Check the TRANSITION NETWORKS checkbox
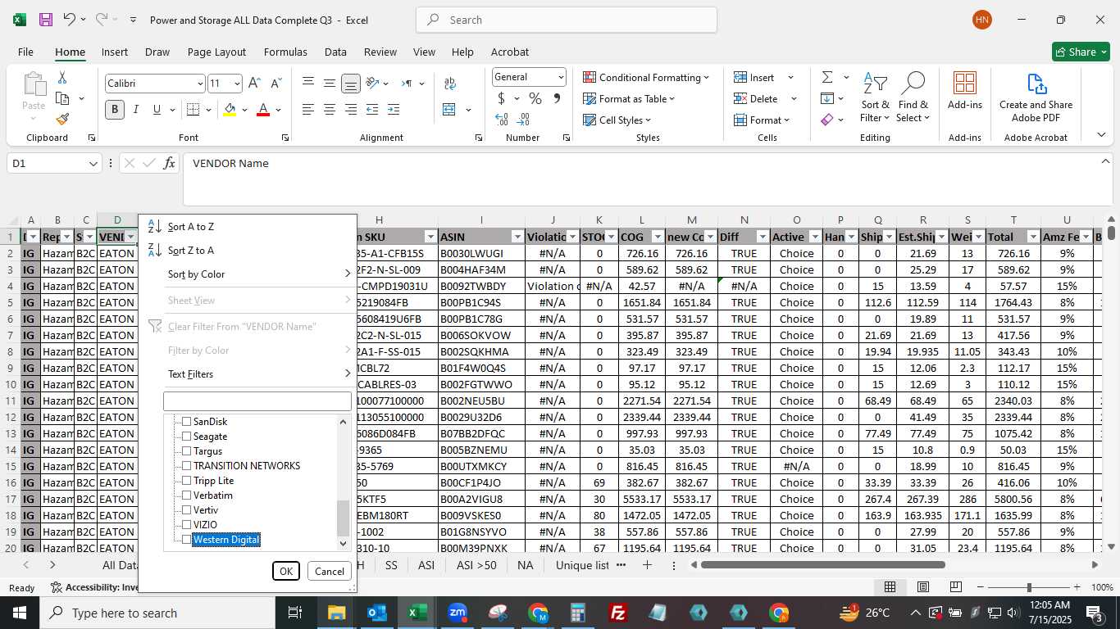This screenshot has height=629, width=1120. coord(186,466)
